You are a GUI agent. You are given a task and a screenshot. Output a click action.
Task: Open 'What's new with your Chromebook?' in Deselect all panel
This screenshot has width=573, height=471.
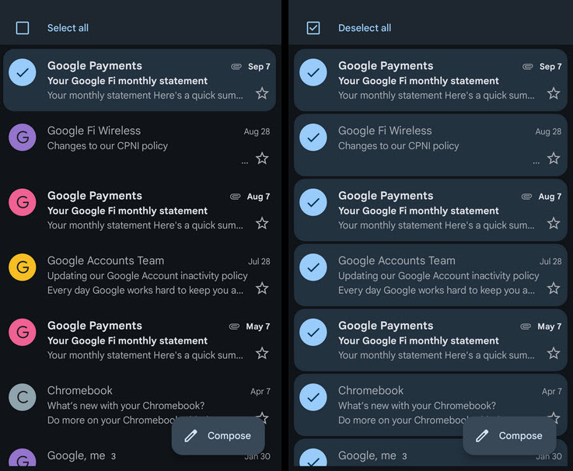point(417,406)
